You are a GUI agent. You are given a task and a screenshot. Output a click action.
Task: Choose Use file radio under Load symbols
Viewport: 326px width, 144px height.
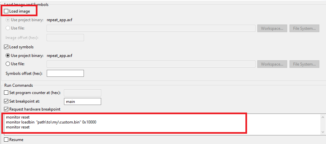click(x=8, y=64)
